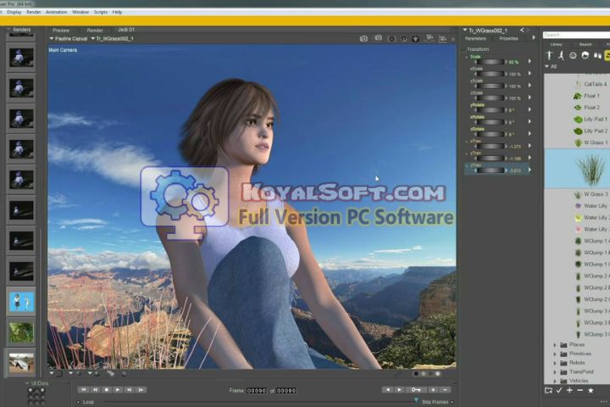This screenshot has height=407, width=610.
Task: Select the blue two-figure render thumbnail
Action: point(21,302)
